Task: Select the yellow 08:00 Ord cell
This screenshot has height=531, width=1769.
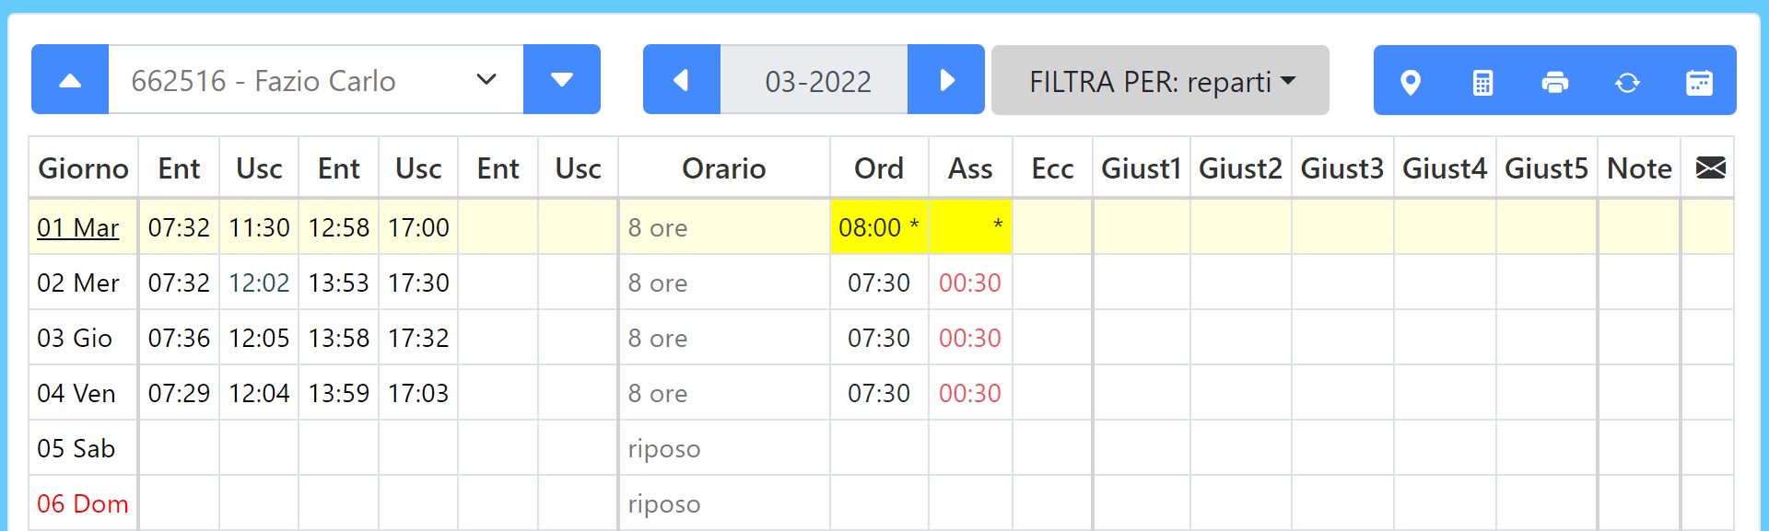Action: point(879,226)
